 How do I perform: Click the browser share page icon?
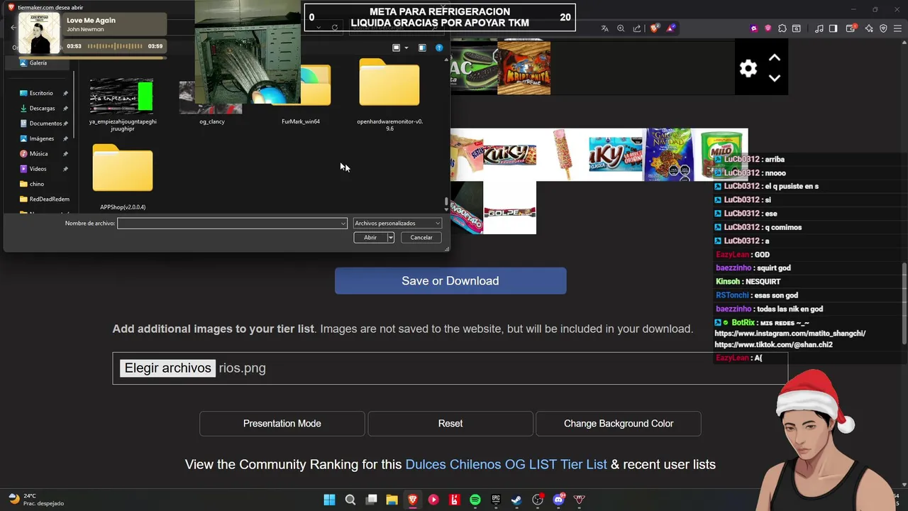click(637, 28)
